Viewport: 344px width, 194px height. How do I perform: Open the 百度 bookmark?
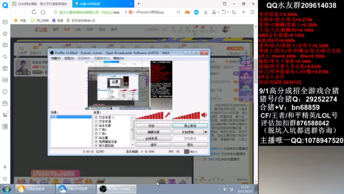(x=58, y=20)
